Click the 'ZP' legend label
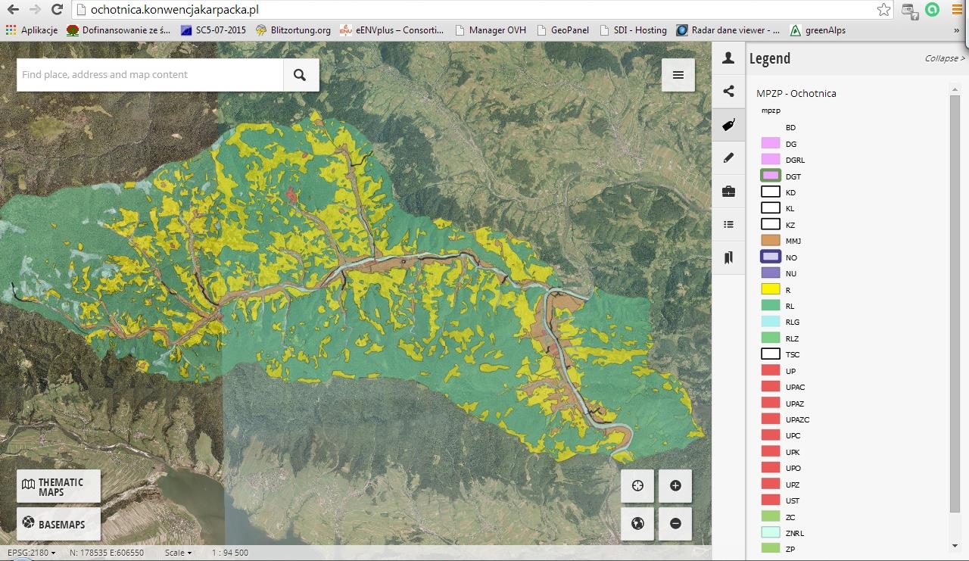Viewport: 969px width, 561px height. click(790, 549)
